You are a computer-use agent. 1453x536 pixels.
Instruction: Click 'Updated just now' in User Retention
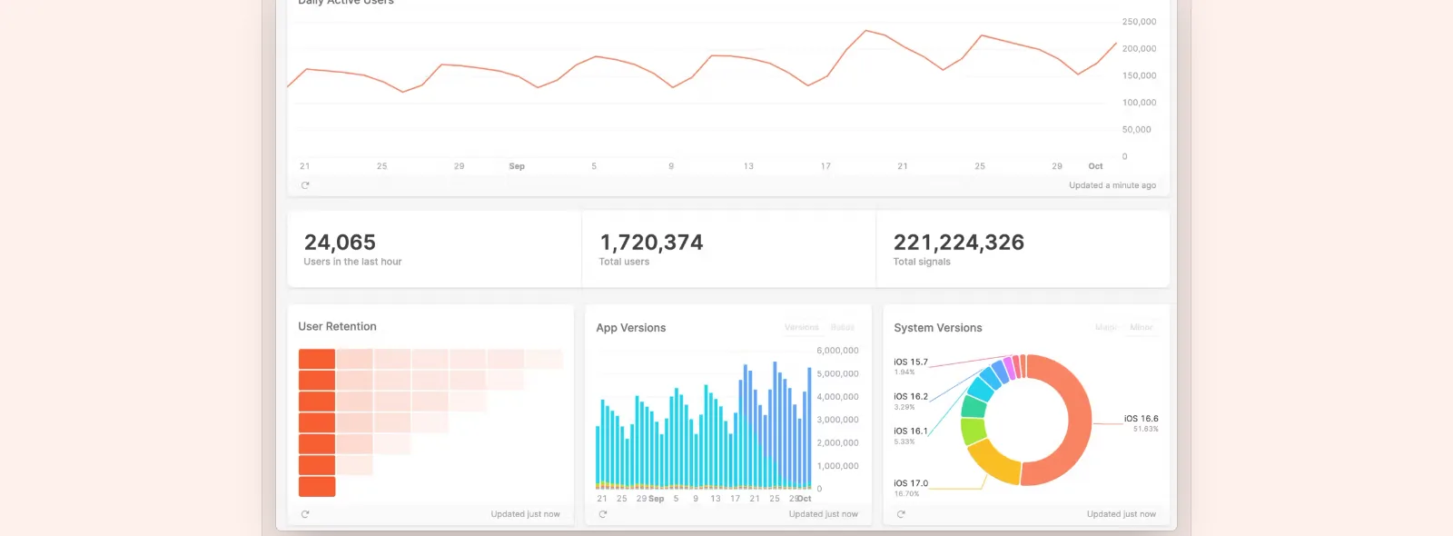[526, 514]
